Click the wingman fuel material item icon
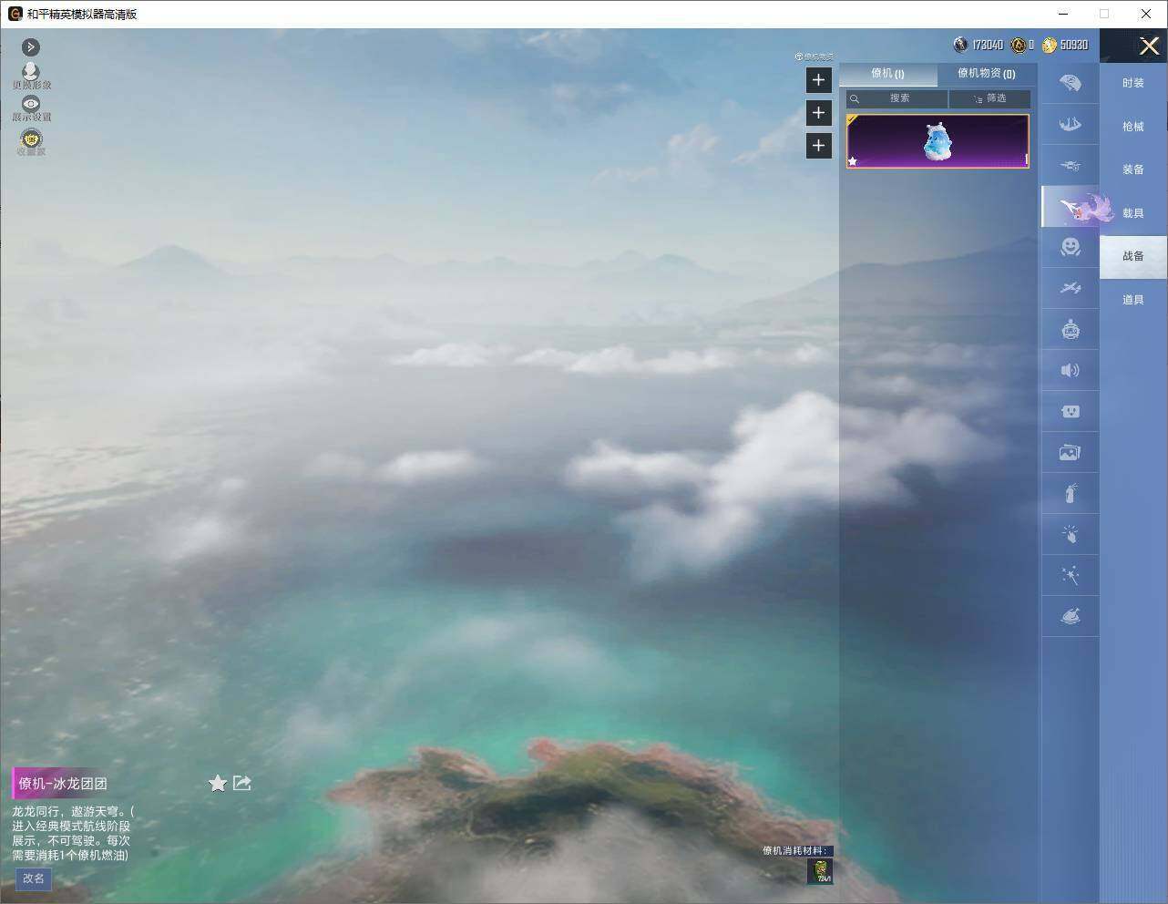Viewport: 1168px width, 904px height. 820,871
